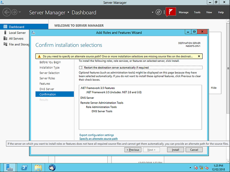Open the taskbar clock and date
This screenshot has width=230, height=172.
click(x=218, y=168)
